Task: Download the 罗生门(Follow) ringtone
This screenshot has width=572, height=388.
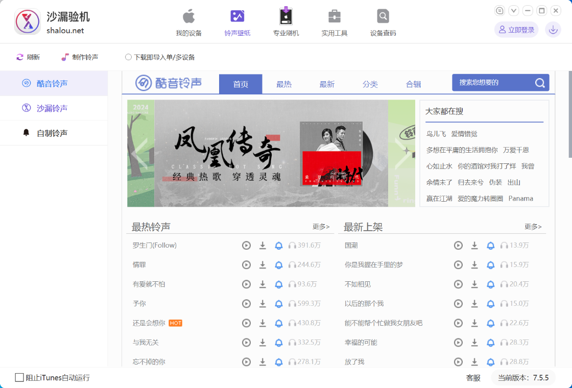Action: [x=263, y=246]
